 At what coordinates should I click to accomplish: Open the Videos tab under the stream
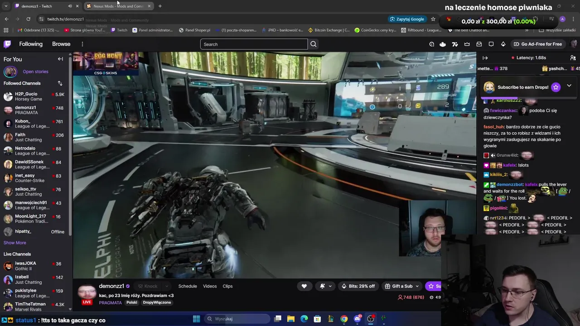(x=210, y=286)
